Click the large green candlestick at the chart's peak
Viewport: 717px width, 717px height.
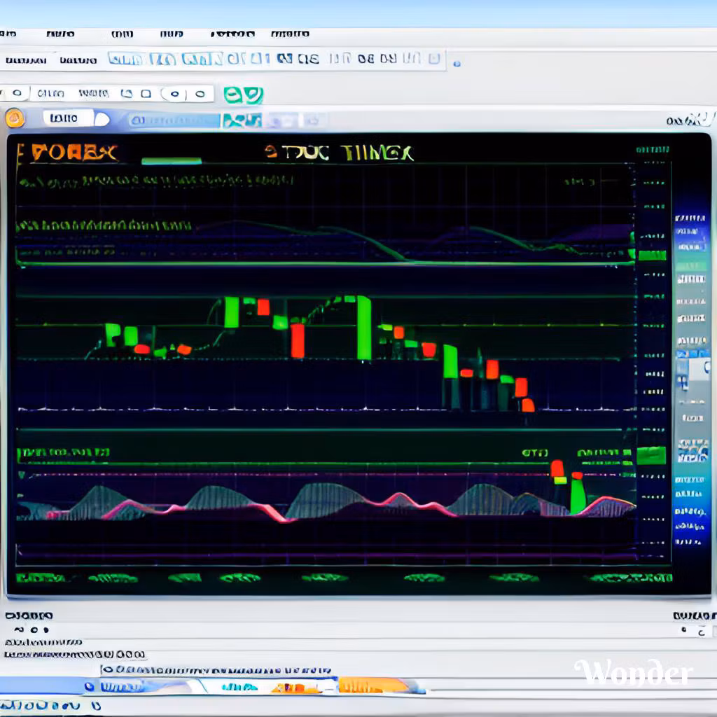363,328
